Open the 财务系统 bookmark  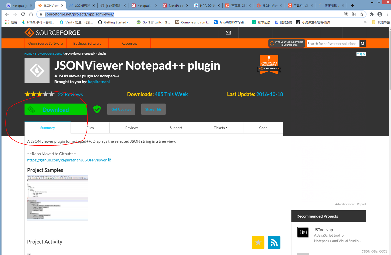(283, 22)
